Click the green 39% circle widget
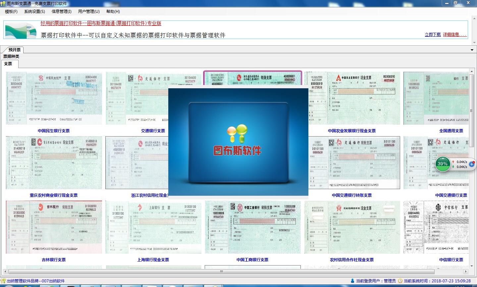 click(443, 164)
